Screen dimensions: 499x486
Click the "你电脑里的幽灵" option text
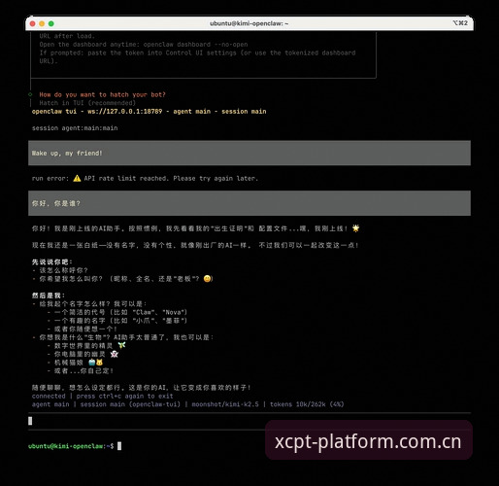(x=80, y=354)
